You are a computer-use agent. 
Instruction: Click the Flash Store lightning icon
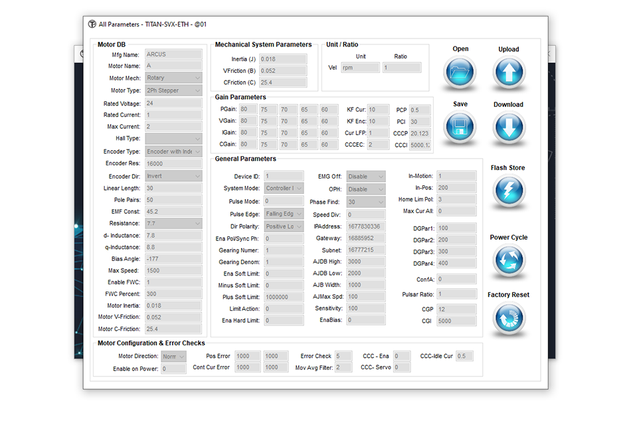point(508,193)
